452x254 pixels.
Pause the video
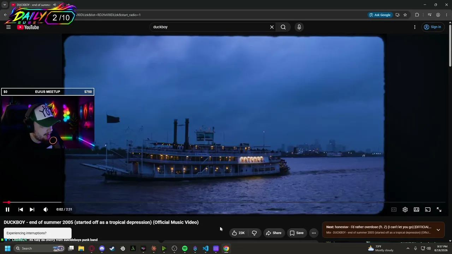click(7, 210)
